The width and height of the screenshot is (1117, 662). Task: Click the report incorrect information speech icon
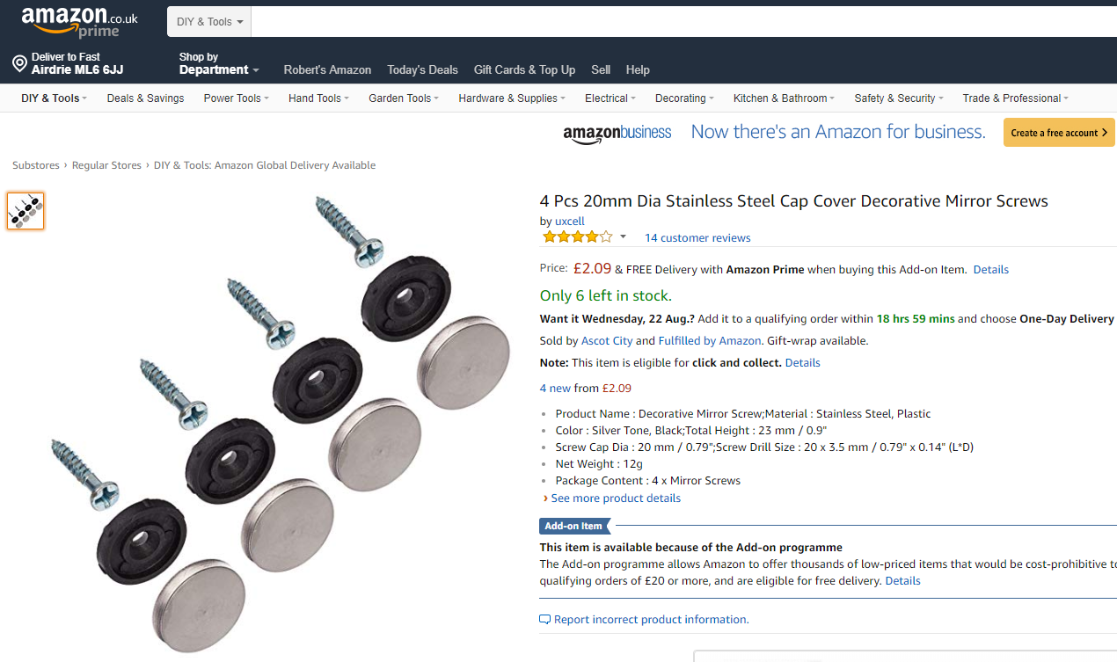coord(545,620)
